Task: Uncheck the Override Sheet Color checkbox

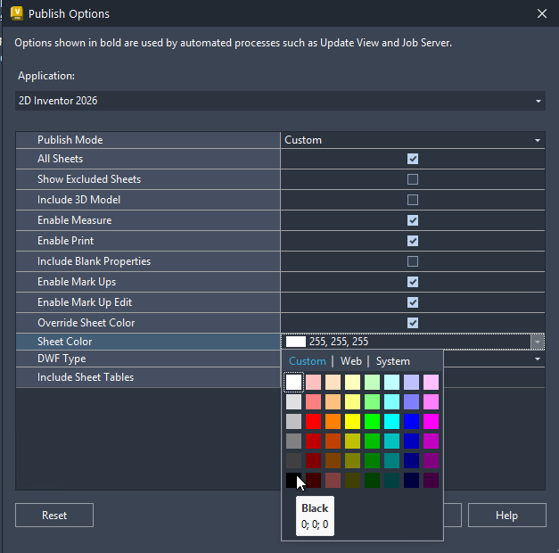Action: click(x=413, y=323)
